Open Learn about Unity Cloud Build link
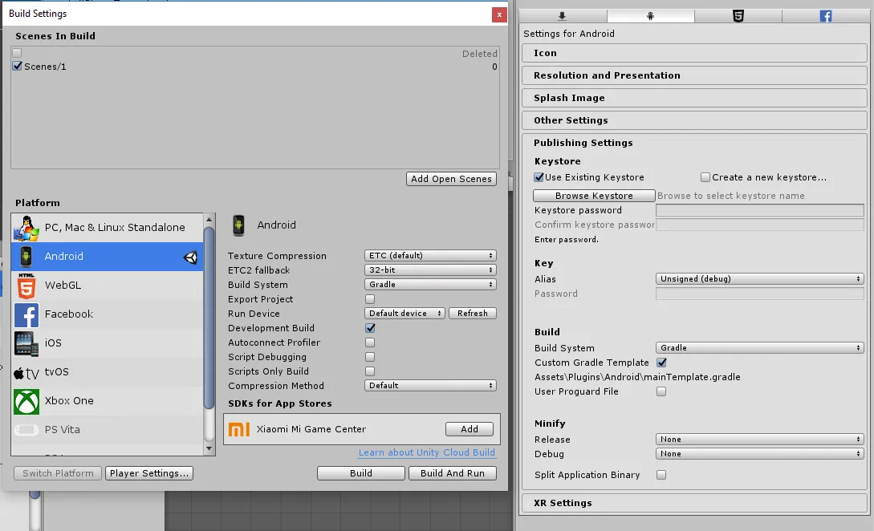The image size is (874, 531). click(x=427, y=452)
